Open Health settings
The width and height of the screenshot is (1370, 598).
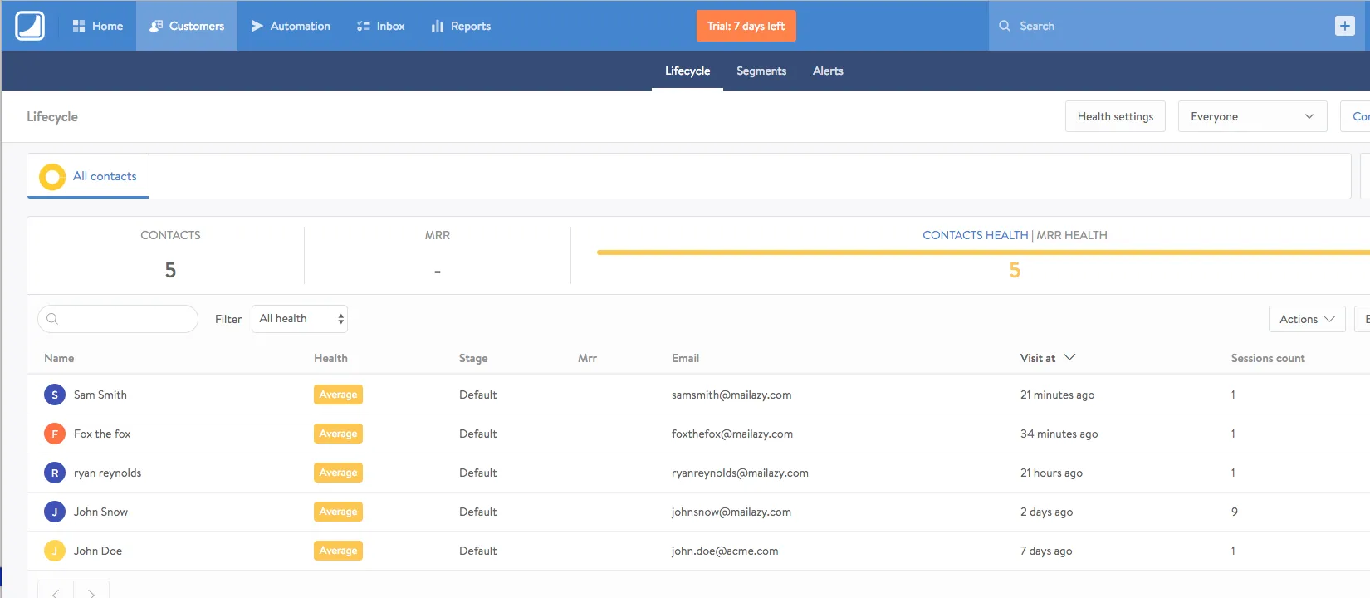point(1115,116)
